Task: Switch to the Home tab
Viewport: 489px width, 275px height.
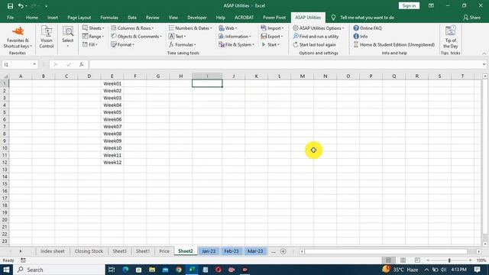Action: [x=32, y=18]
